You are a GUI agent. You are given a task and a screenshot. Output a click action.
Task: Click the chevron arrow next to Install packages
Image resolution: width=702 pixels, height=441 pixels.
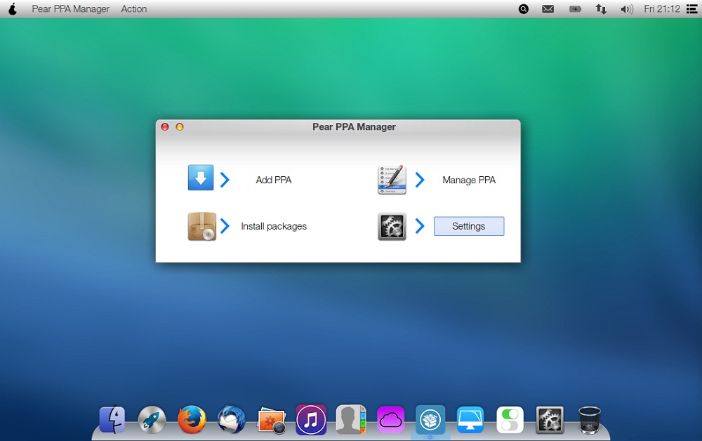[x=225, y=226]
